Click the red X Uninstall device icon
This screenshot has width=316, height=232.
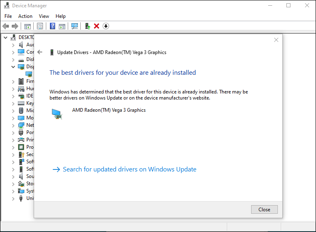(97, 26)
